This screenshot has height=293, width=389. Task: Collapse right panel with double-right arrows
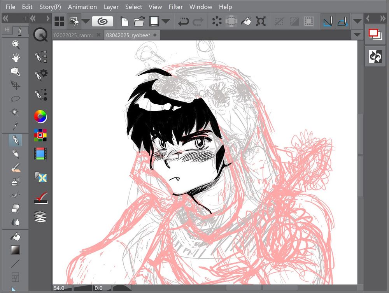tap(382, 18)
